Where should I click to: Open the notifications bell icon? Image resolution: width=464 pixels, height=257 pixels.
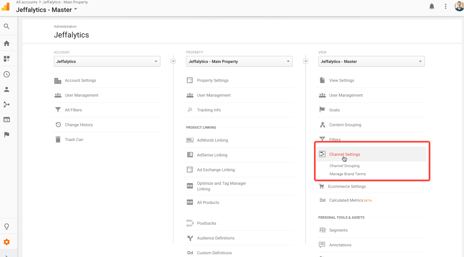point(432,6)
